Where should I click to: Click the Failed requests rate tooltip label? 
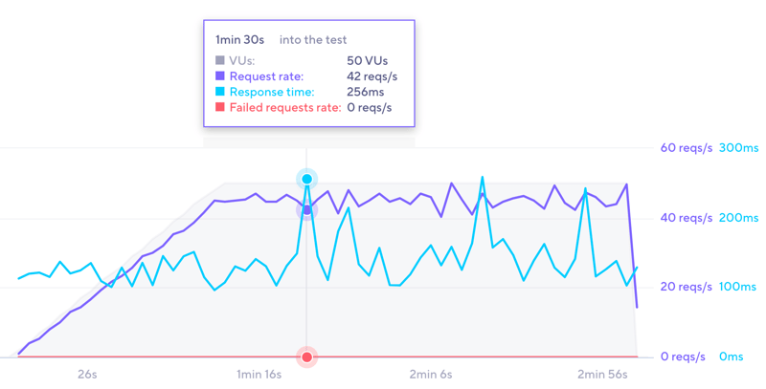[285, 108]
